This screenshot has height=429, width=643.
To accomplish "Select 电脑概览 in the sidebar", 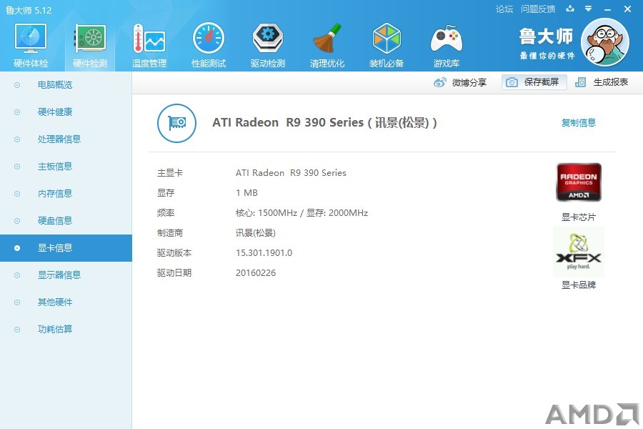I will [x=66, y=85].
